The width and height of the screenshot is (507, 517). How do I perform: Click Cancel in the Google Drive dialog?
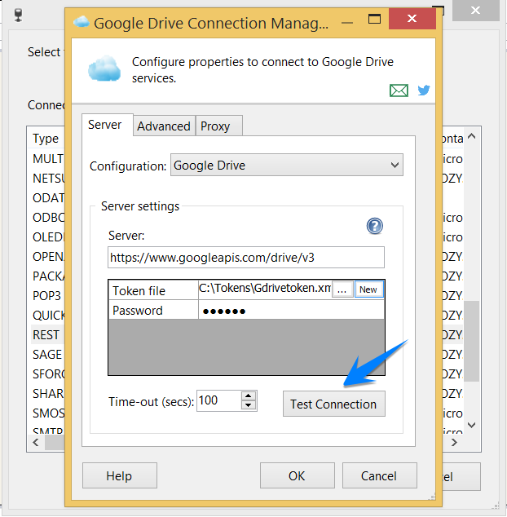[379, 475]
